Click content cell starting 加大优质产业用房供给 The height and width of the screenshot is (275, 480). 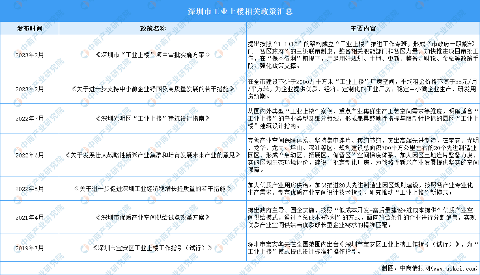click(x=363, y=189)
